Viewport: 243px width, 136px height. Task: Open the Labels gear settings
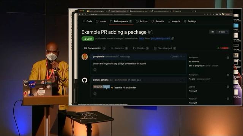(228, 87)
